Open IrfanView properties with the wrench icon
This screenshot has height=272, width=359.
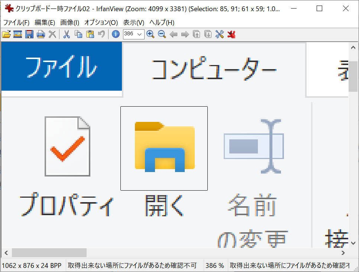click(219, 34)
